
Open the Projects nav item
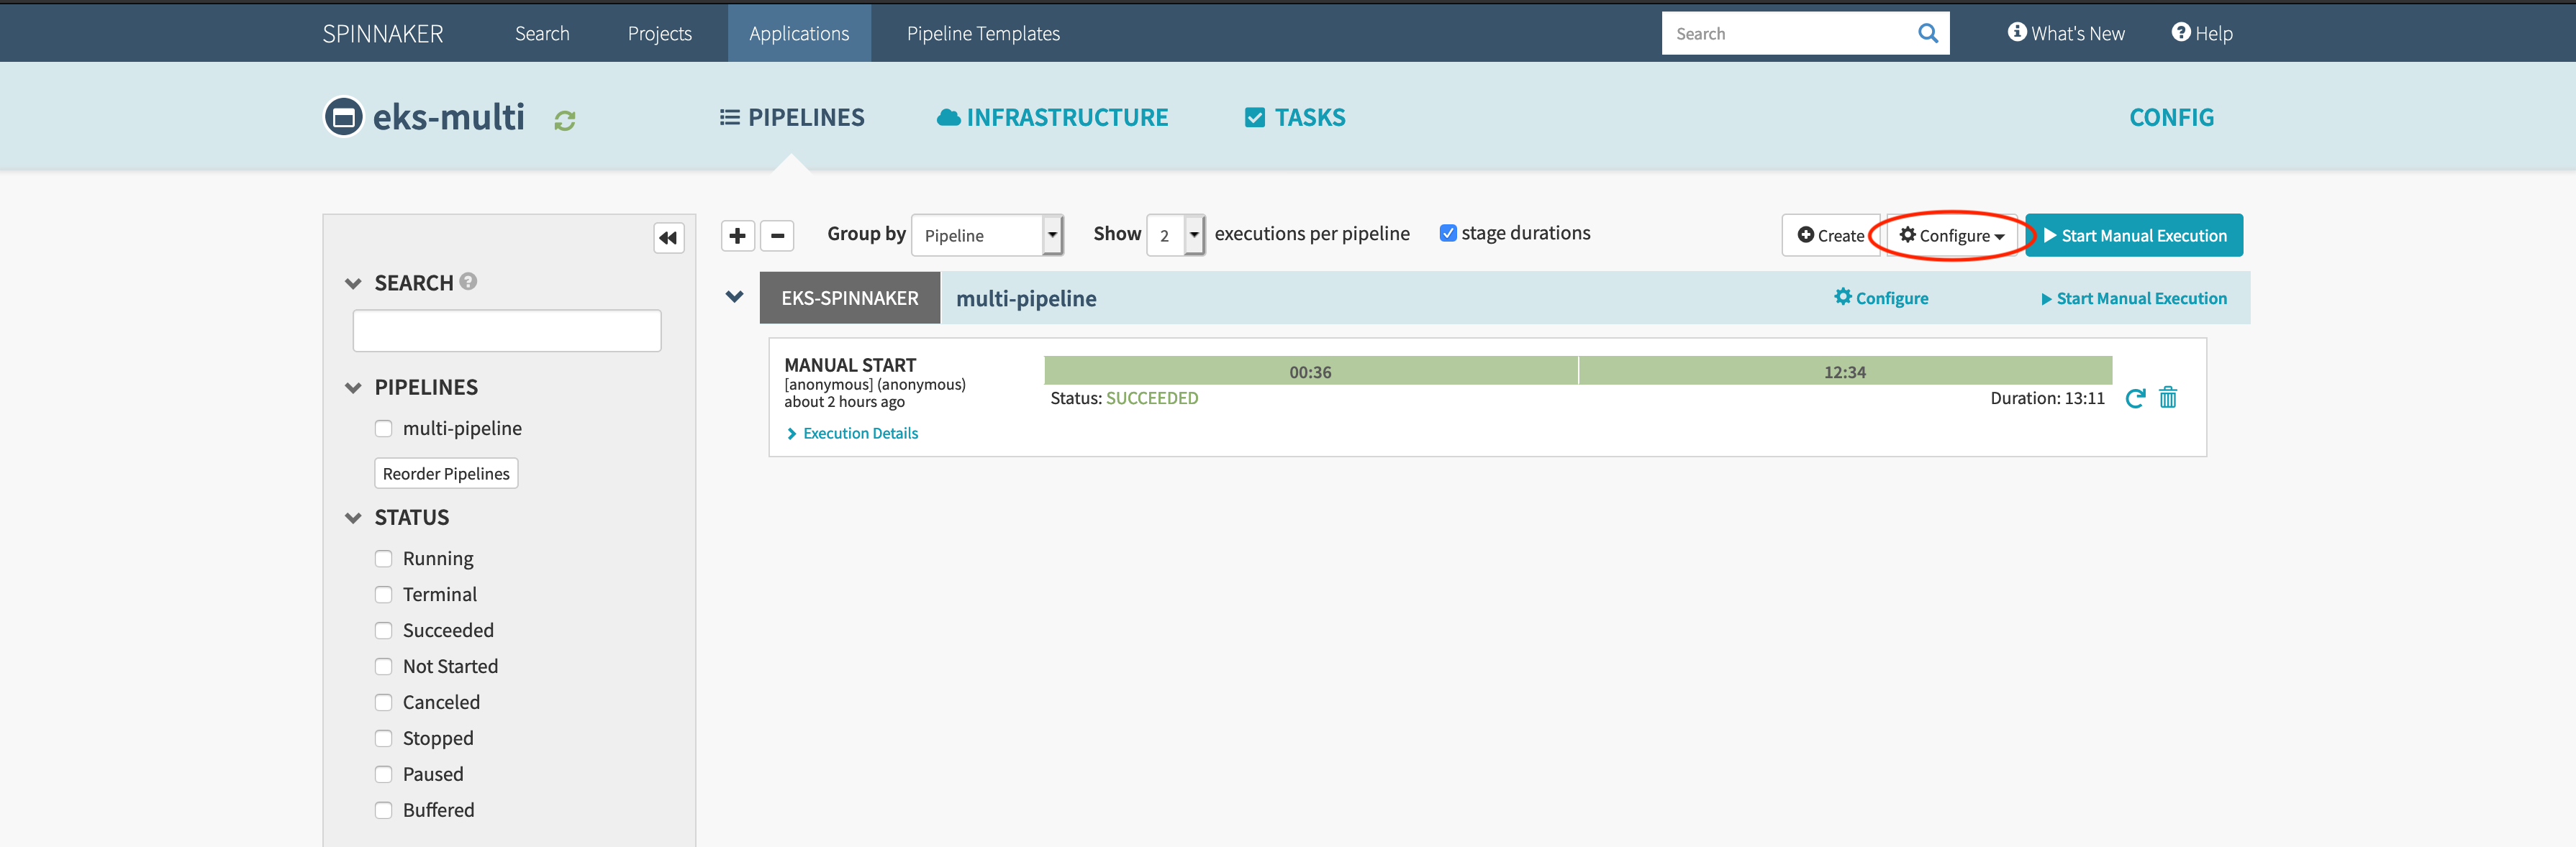point(659,33)
